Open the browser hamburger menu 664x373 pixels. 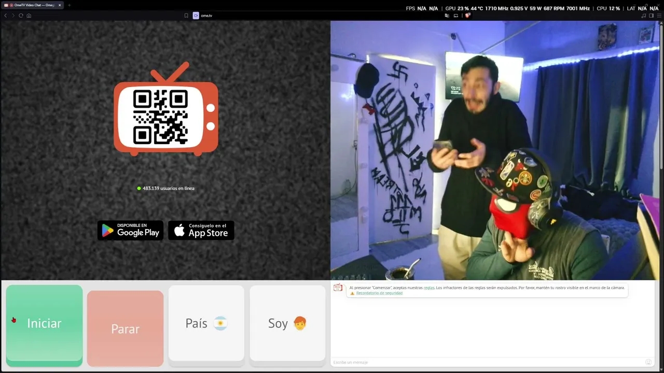(x=659, y=16)
